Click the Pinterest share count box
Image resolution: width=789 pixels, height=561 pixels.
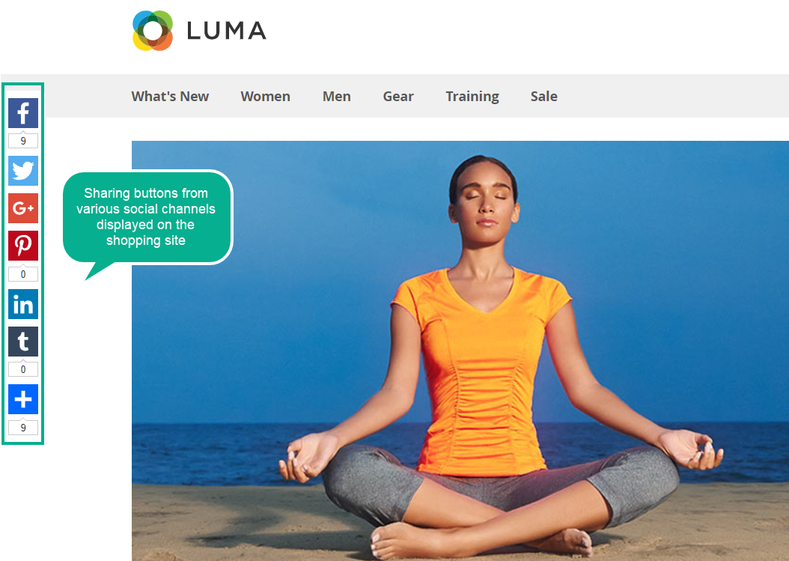tap(23, 274)
